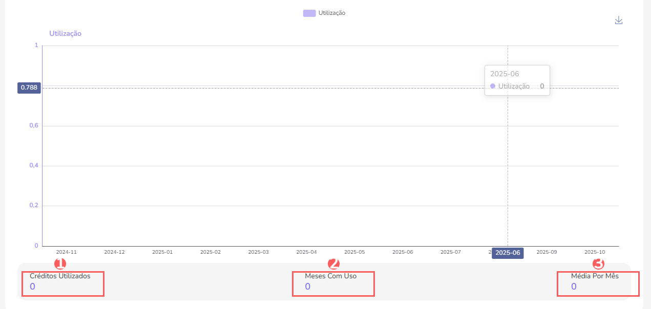This screenshot has width=651, height=309.
Task: Click the download chart icon
Action: point(618,20)
